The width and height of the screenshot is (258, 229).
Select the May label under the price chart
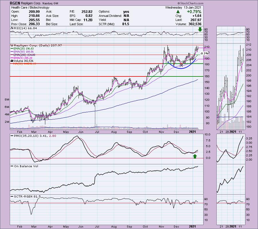[x=66, y=132]
